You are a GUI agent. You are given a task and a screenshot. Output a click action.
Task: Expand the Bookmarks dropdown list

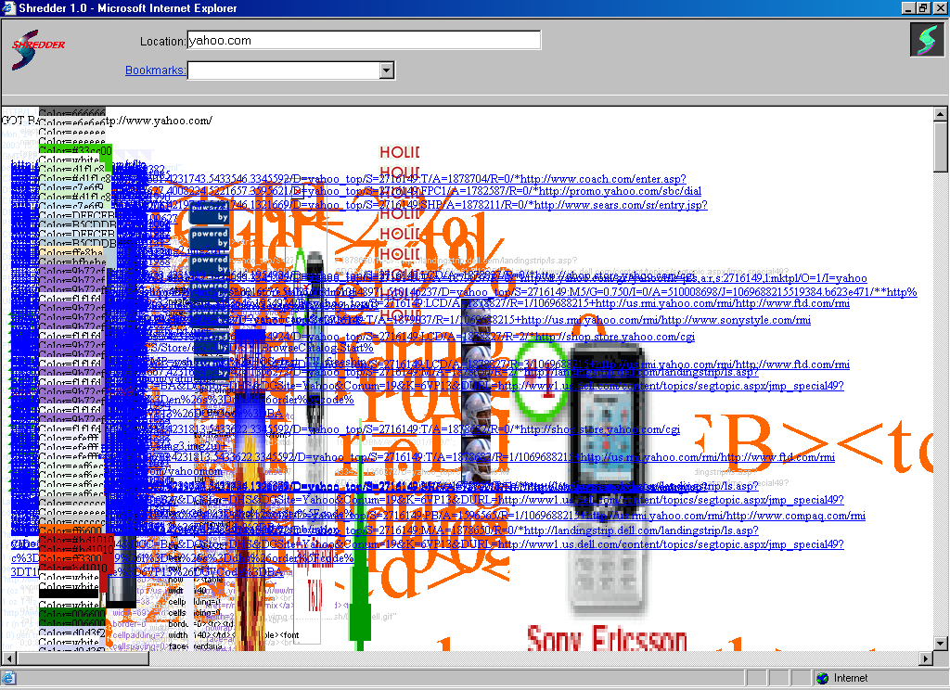[x=387, y=70]
